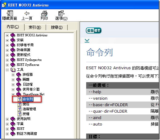Click the book icon beside 使用者介面
This screenshot has width=160, height=140.
(x=19, y=90)
